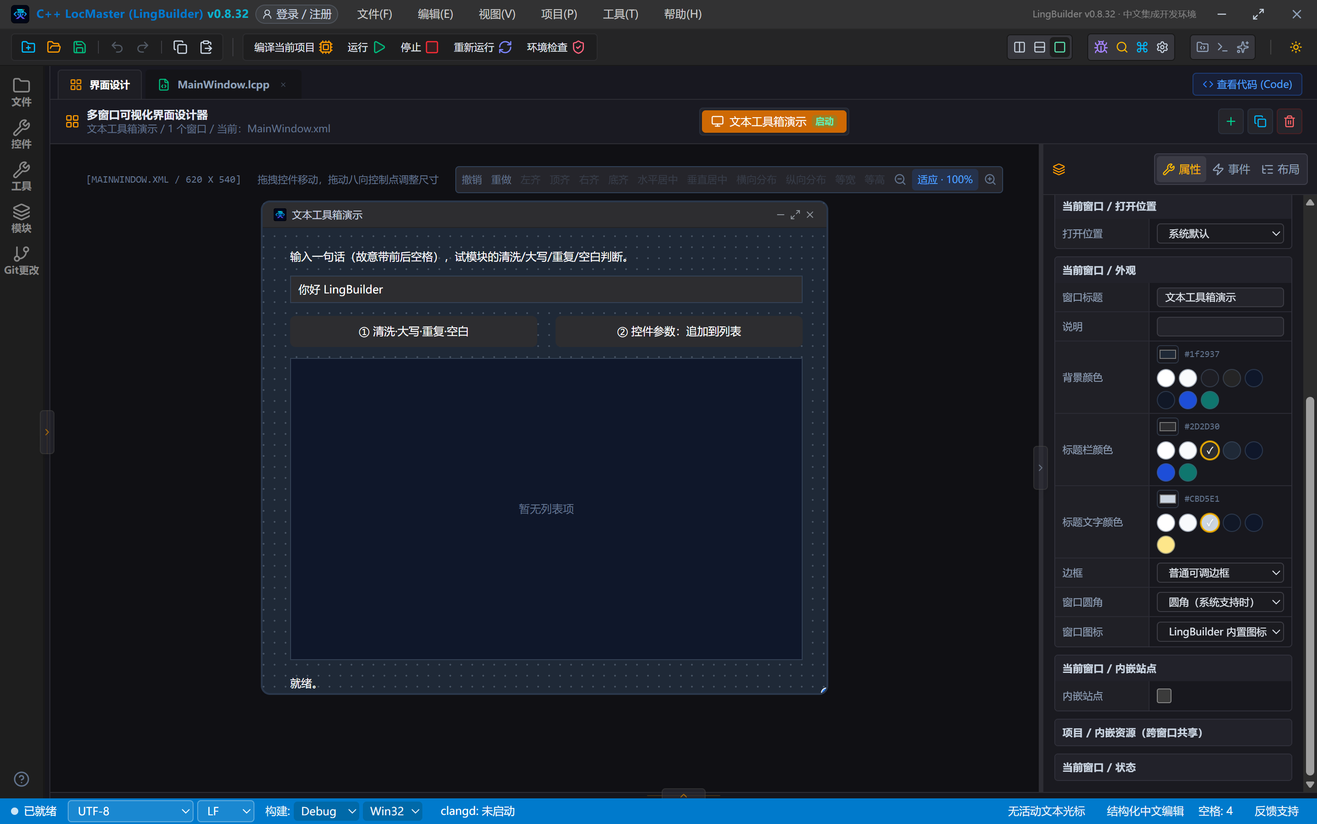Toggle the sun theme icon
The height and width of the screenshot is (824, 1317).
click(1296, 48)
